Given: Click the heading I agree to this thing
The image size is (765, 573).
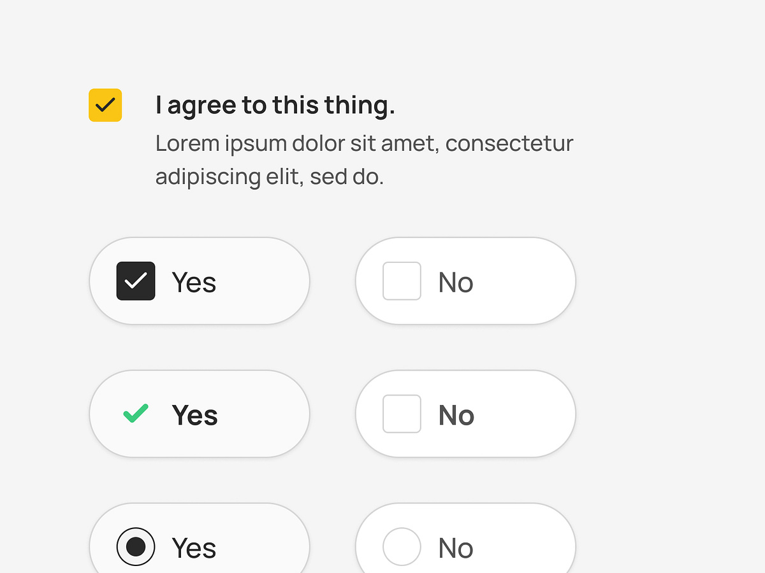Looking at the screenshot, I should 275,104.
